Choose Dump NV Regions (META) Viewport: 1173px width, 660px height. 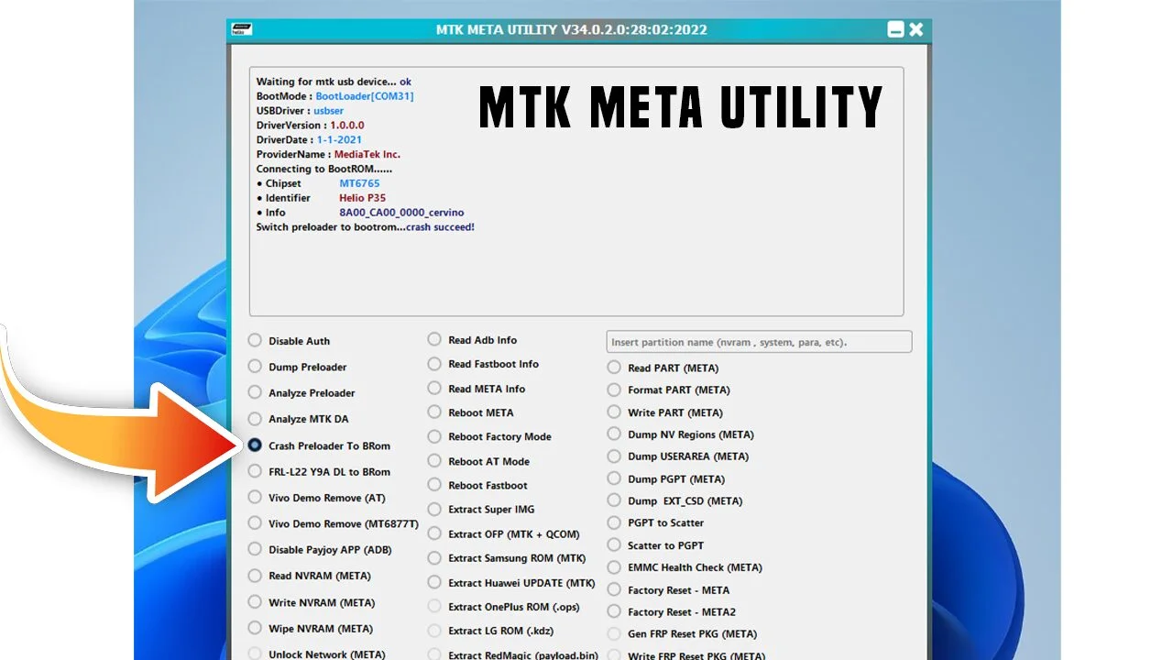click(613, 434)
